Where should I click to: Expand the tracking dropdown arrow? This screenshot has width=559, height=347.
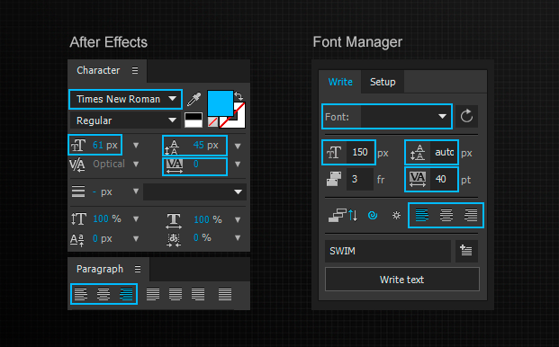(238, 165)
